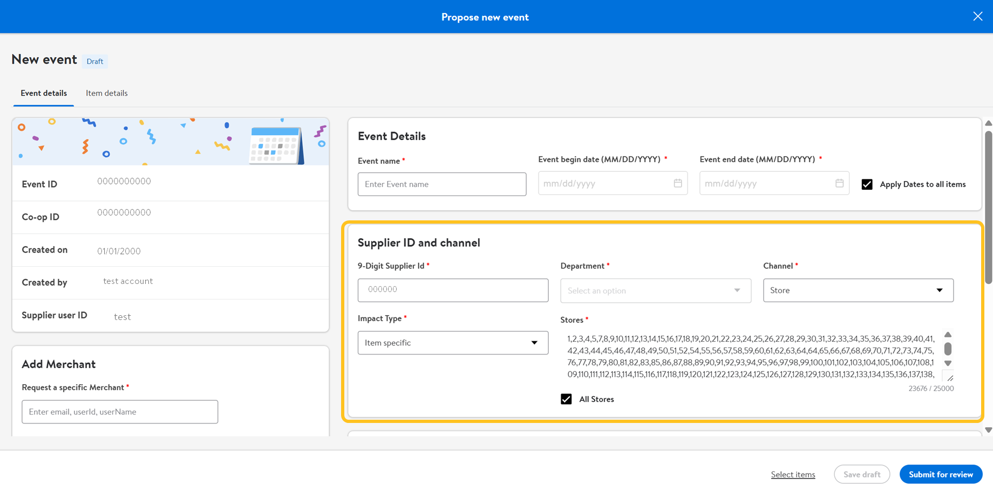
Task: Toggle the All Stores checkbox
Action: [x=566, y=399]
